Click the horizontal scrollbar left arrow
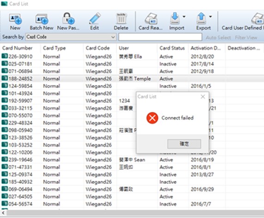 click(x=3, y=213)
